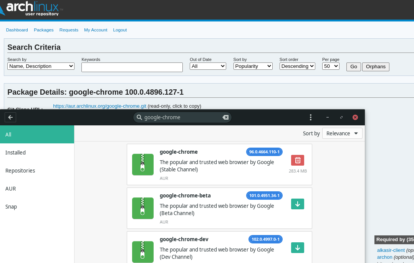This screenshot has height=263, width=414.
Task: Open the three-dot menu in header bar
Action: click(311, 117)
